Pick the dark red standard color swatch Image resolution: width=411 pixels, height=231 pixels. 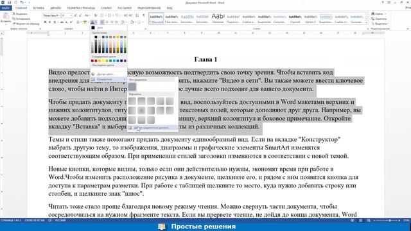click(92, 61)
